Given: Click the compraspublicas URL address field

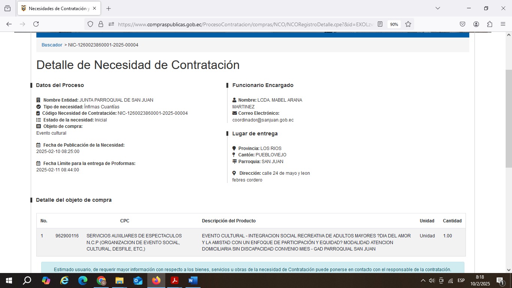Looking at the screenshot, I should point(244,24).
